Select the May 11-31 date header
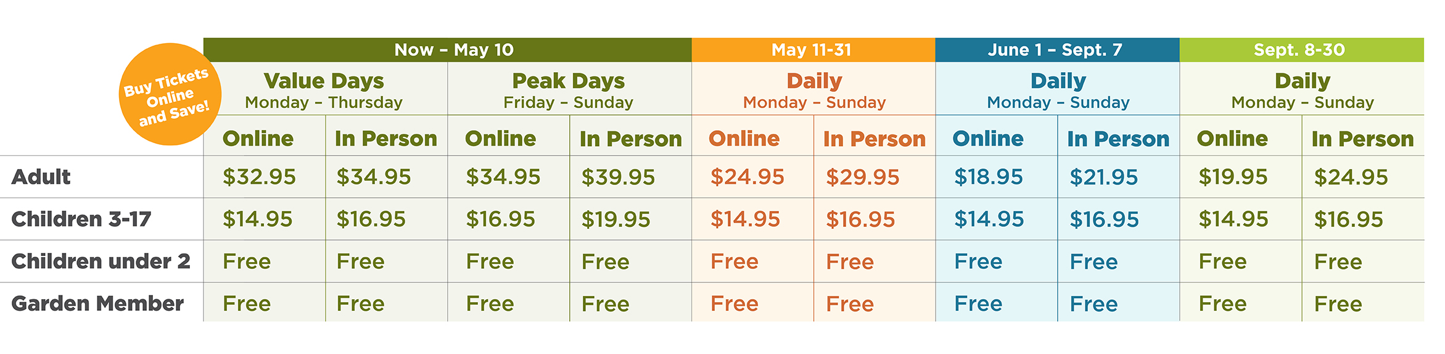 point(812,50)
